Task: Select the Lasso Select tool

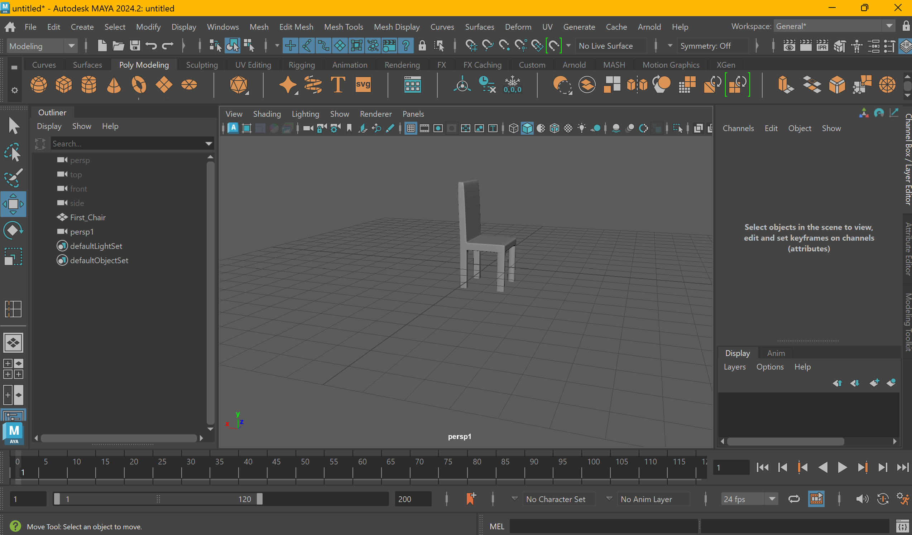Action: coord(13,152)
